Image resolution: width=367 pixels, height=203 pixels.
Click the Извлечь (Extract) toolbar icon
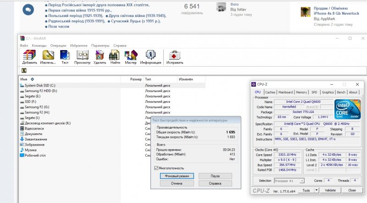click(48, 56)
